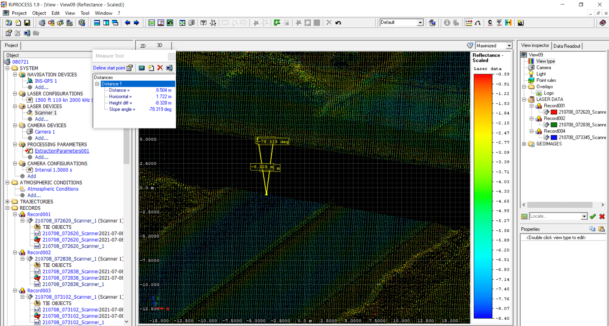The width and height of the screenshot is (609, 326).
Task: Expand the TRAJECTORIES tree node
Action: pyautogui.click(x=7, y=201)
